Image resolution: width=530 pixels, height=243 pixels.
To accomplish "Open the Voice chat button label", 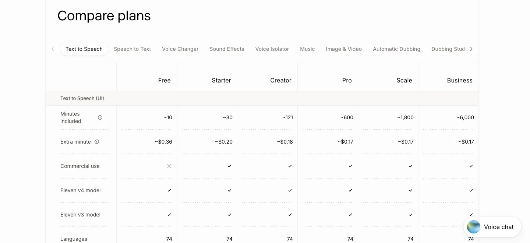I will [499, 227].
